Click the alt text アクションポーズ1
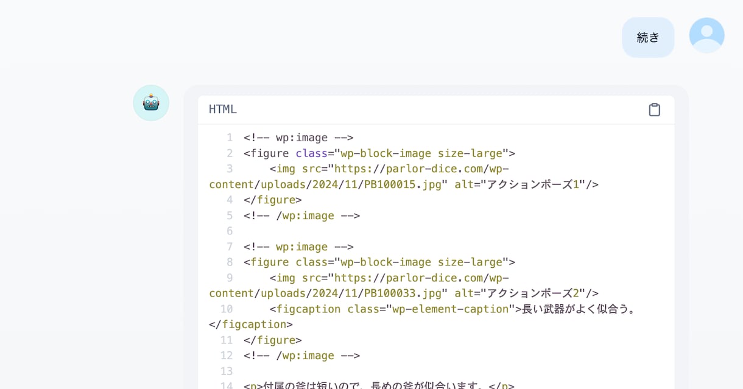The image size is (743, 389). [x=533, y=184]
